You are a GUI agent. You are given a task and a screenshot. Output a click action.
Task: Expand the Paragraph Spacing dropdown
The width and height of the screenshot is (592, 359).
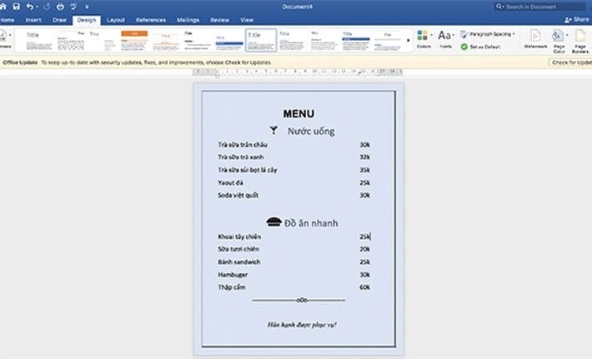click(488, 34)
